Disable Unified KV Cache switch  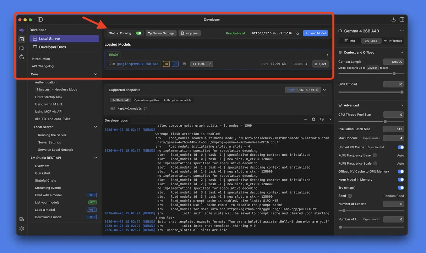(x=401, y=147)
